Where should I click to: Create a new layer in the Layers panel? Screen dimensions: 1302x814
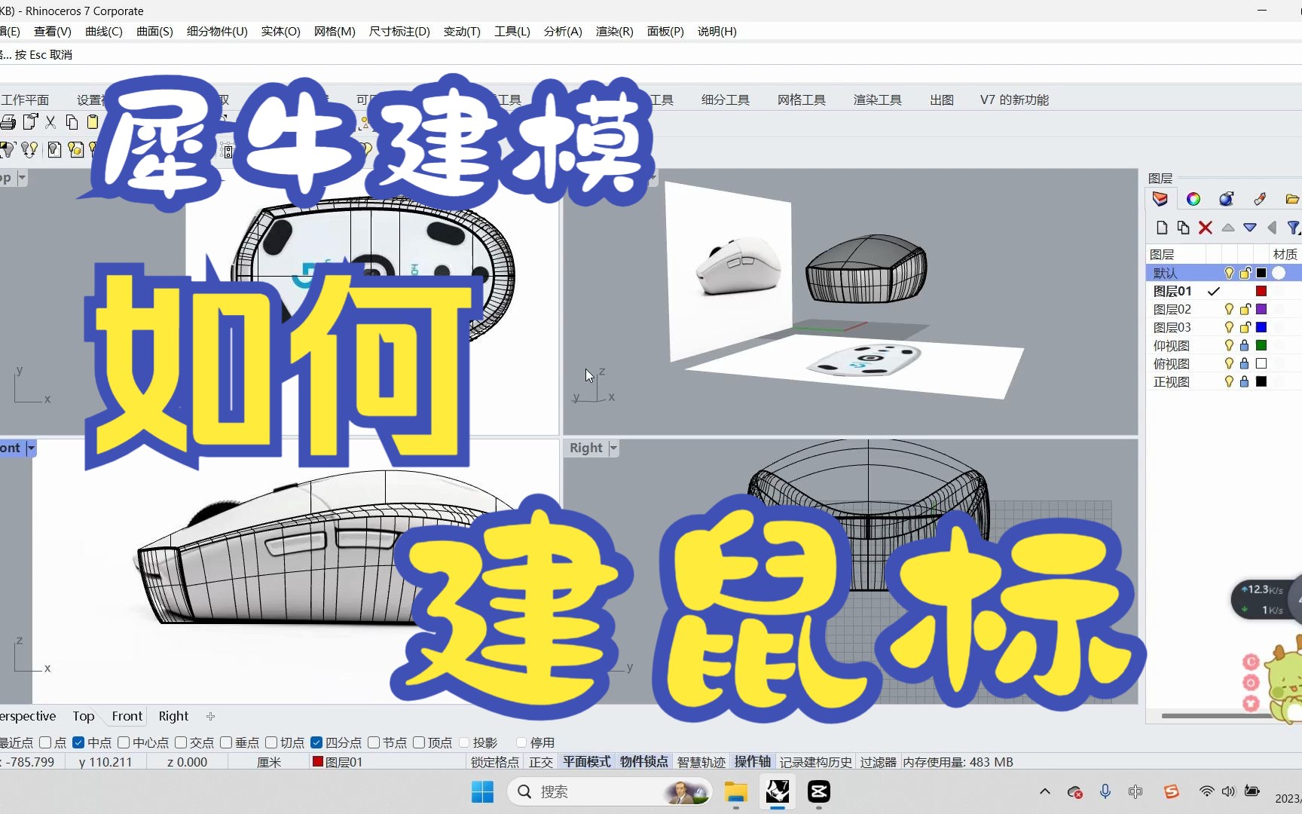(x=1161, y=227)
